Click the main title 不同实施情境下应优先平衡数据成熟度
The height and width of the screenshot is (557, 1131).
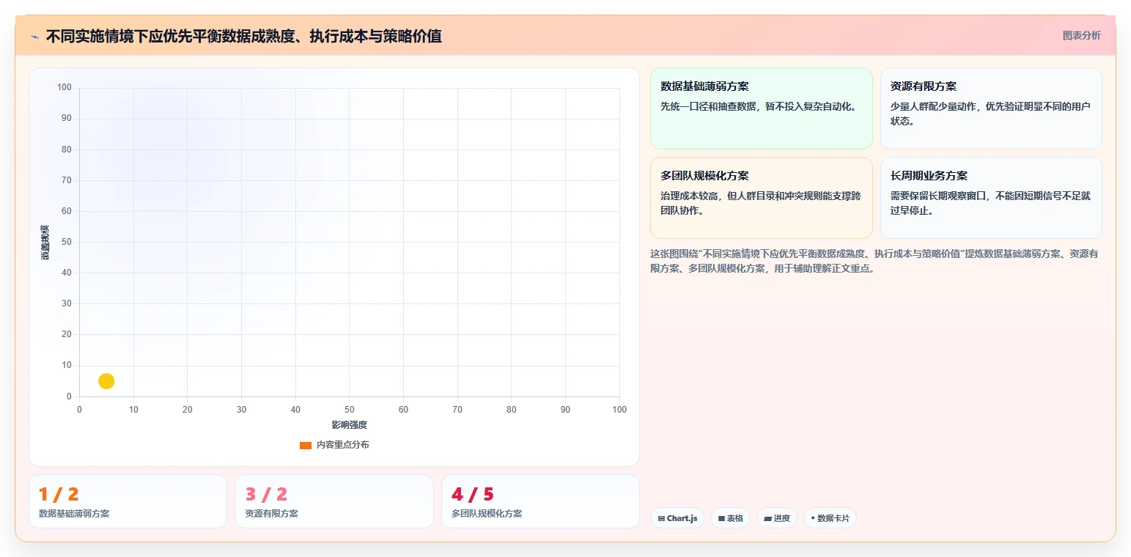pyautogui.click(x=243, y=36)
